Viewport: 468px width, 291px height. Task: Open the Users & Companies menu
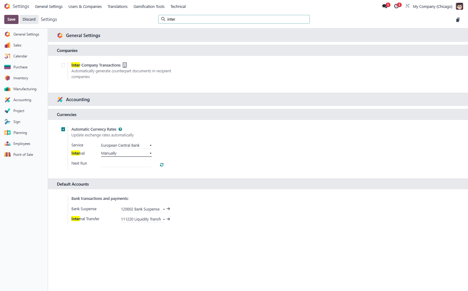pyautogui.click(x=85, y=6)
